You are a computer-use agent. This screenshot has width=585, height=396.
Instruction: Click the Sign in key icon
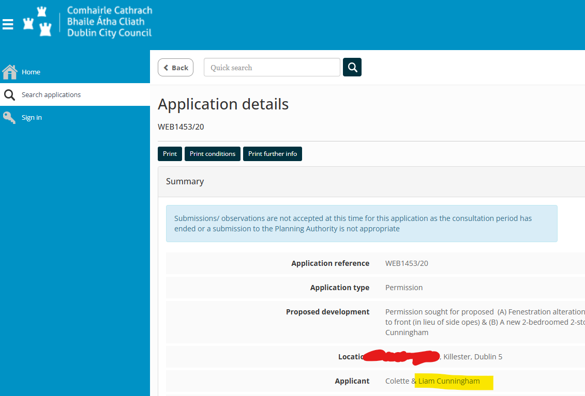tap(9, 117)
